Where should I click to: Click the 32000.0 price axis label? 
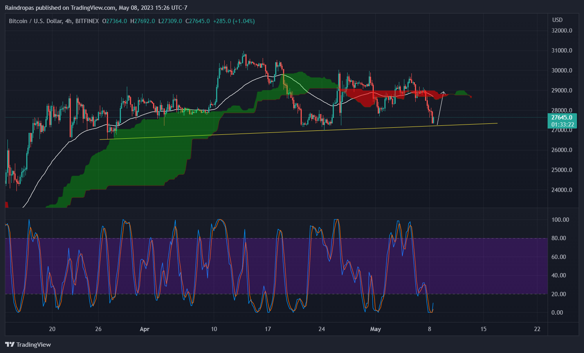click(x=562, y=31)
